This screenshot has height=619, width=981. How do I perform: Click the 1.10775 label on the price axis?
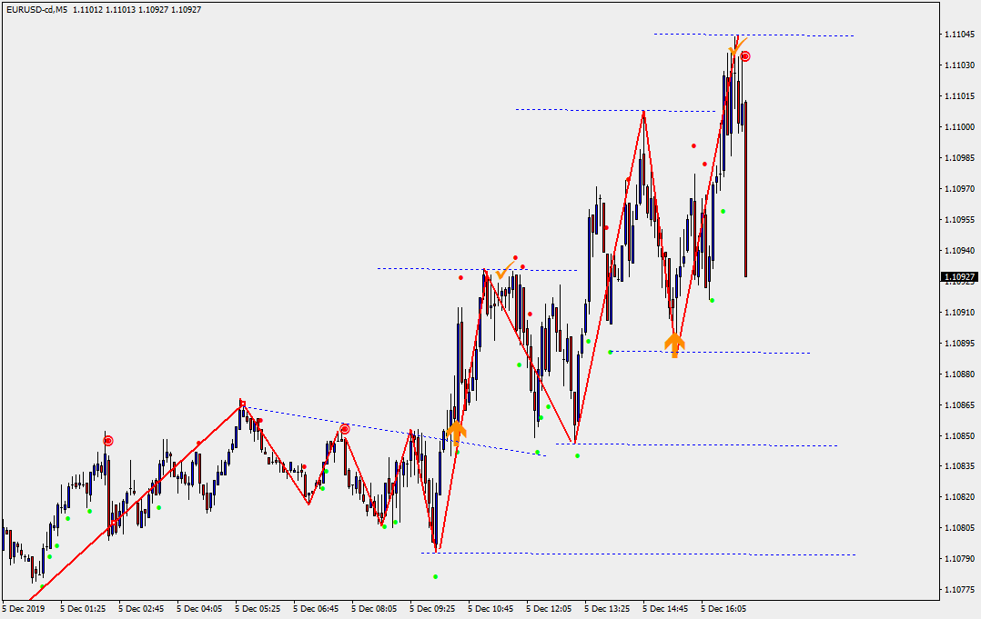point(960,590)
